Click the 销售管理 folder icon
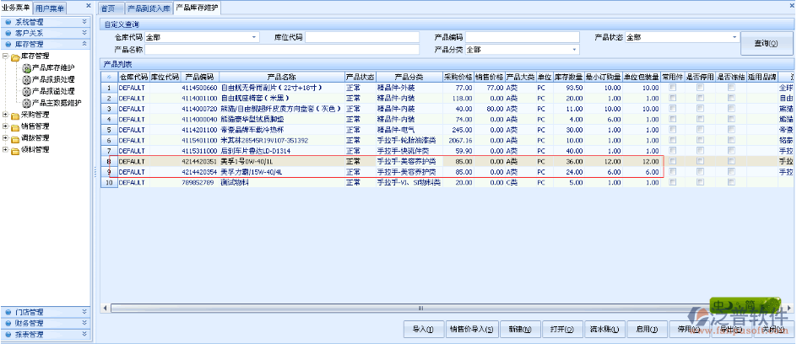 [15, 126]
